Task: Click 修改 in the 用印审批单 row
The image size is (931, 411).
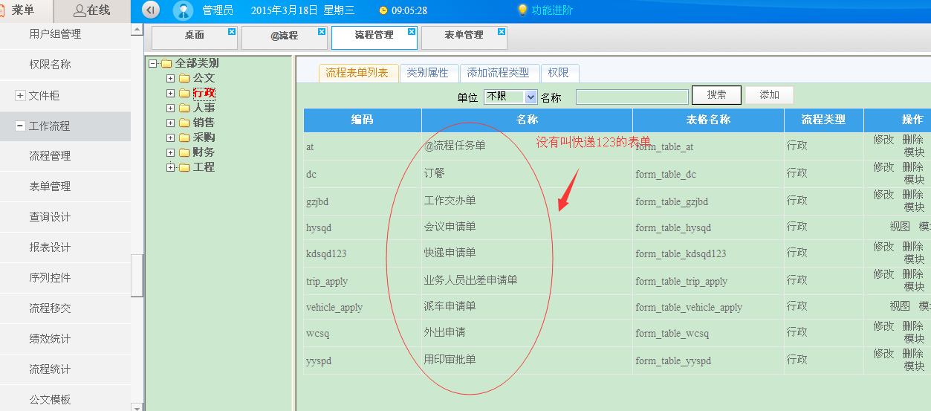Action: coord(883,353)
